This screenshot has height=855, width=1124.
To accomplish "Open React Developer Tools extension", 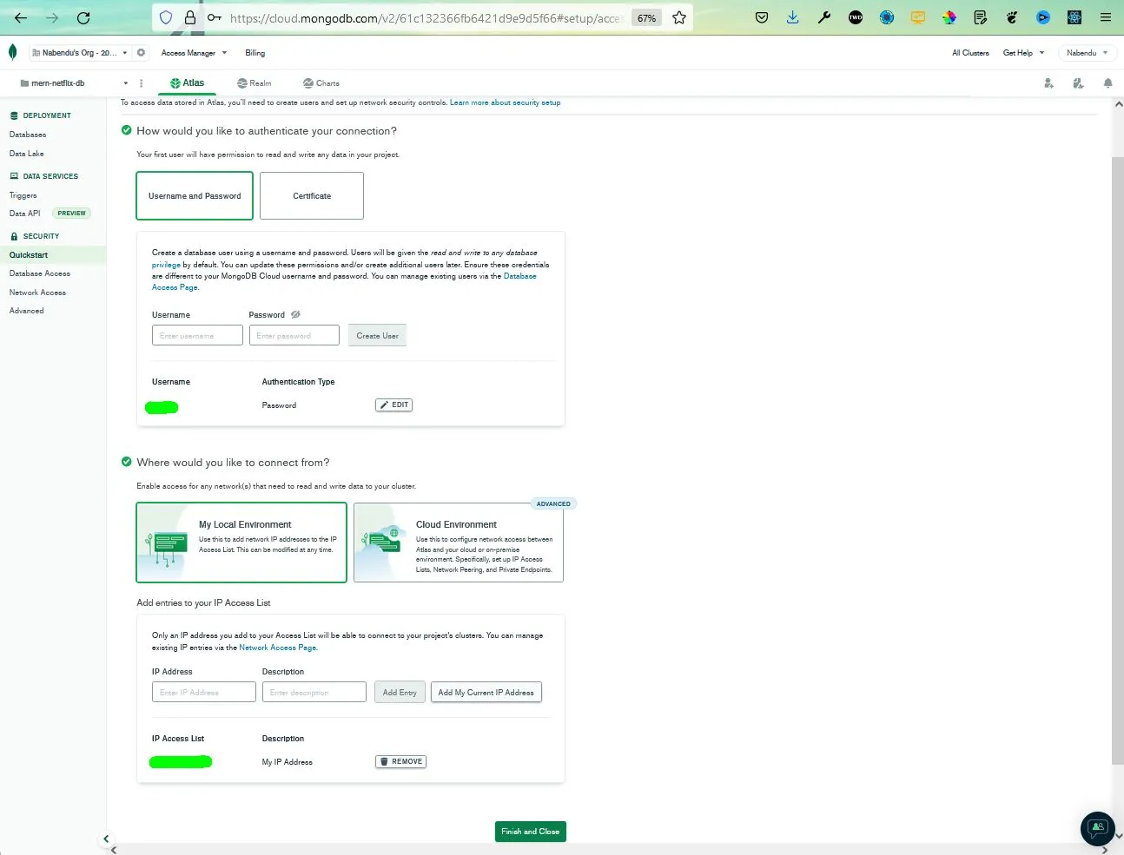I will (1074, 17).
